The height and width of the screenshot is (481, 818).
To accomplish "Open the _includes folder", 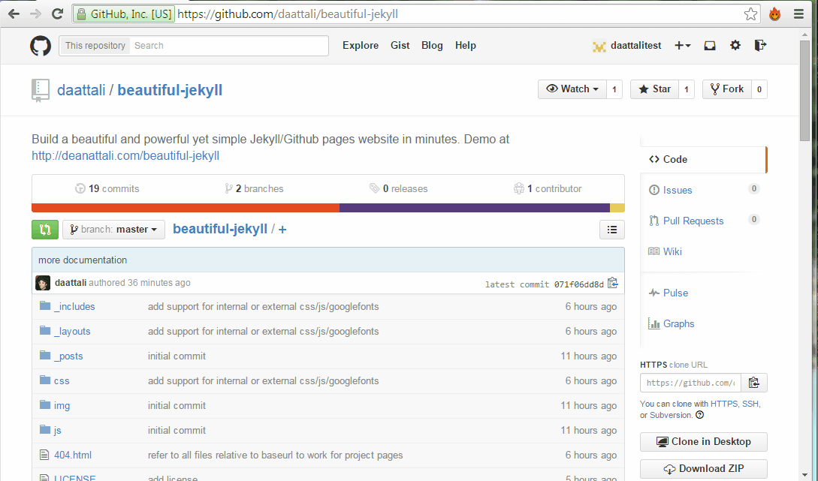I will click(x=74, y=307).
